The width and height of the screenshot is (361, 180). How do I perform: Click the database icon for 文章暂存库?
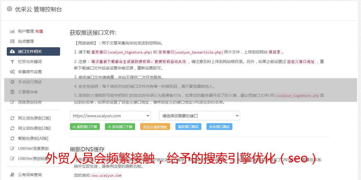(x=12, y=92)
